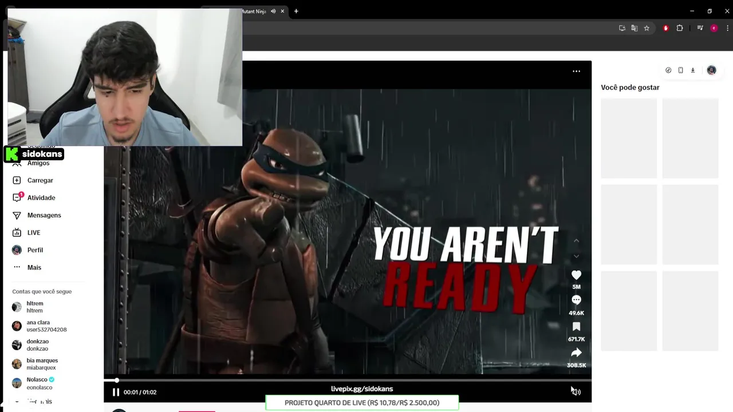733x412 pixels.
Task: Click the Você pode gostar heading
Action: 630,88
